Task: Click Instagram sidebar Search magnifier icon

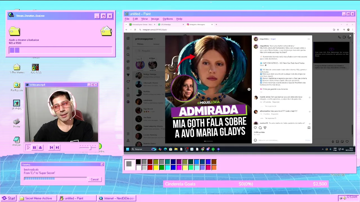Action: click(x=128, y=55)
